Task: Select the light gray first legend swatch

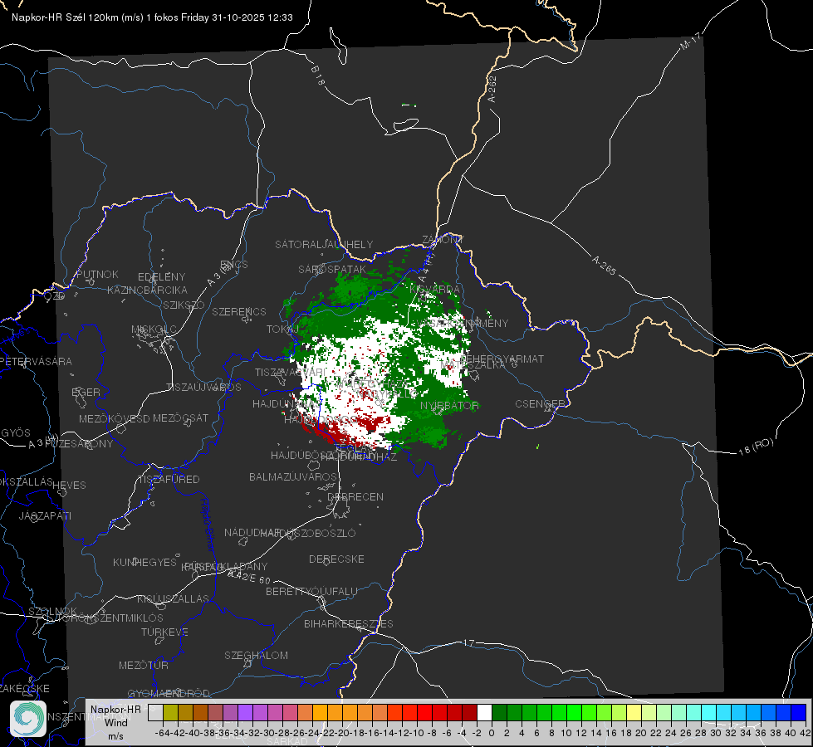Action: click(x=155, y=712)
